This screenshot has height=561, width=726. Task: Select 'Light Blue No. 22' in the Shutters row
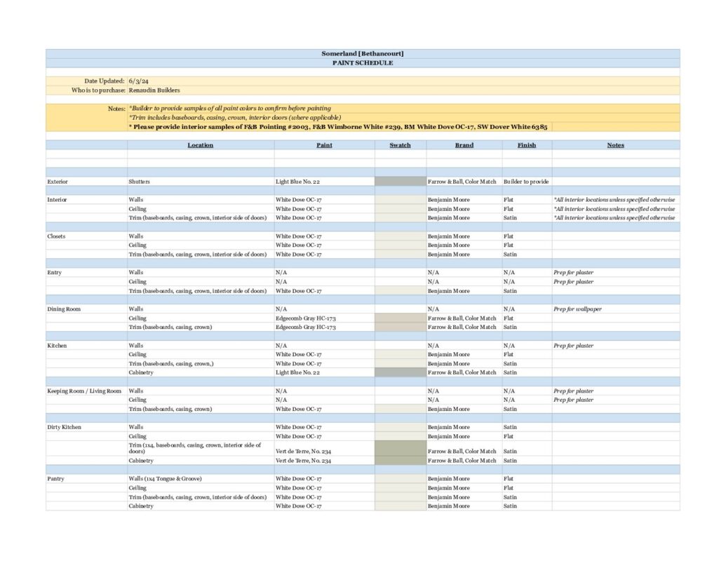click(297, 182)
